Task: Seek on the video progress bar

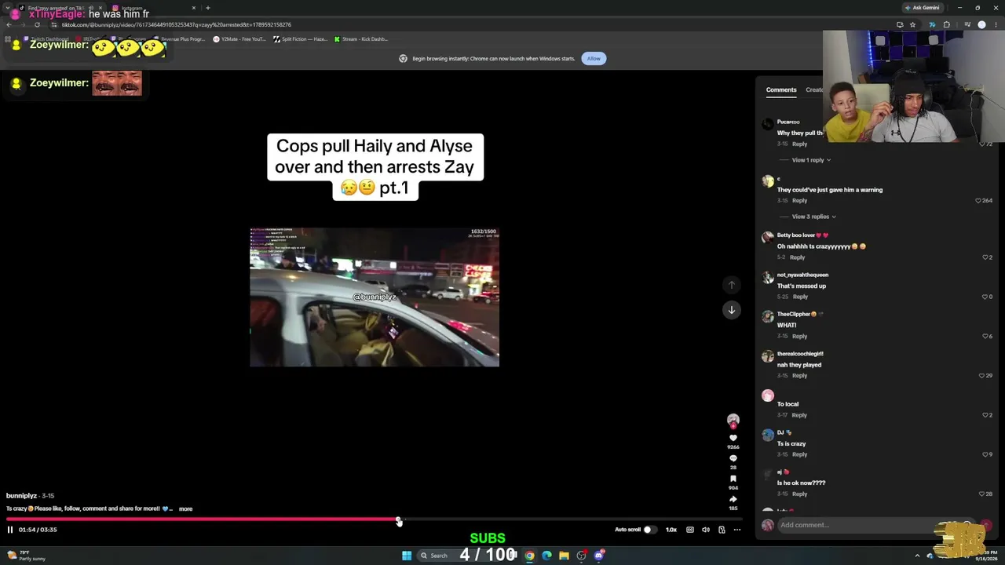Action: point(377,519)
